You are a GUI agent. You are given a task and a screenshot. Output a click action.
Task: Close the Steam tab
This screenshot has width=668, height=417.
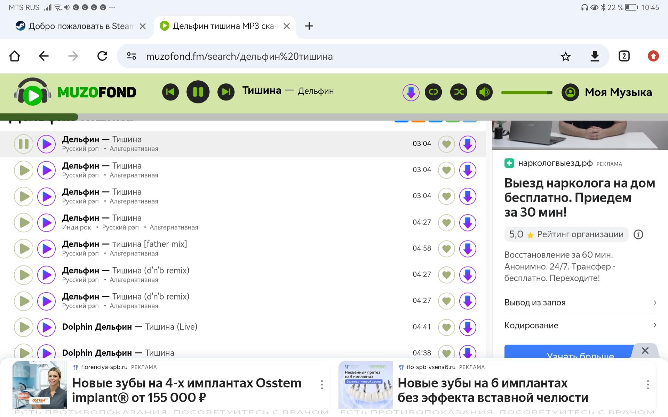coord(143,26)
